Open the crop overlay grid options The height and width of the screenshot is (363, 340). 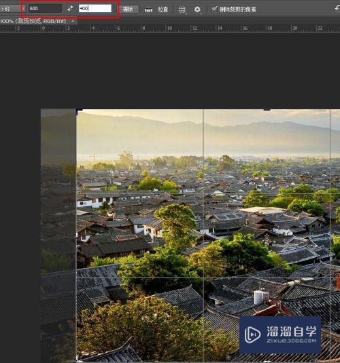pos(182,9)
